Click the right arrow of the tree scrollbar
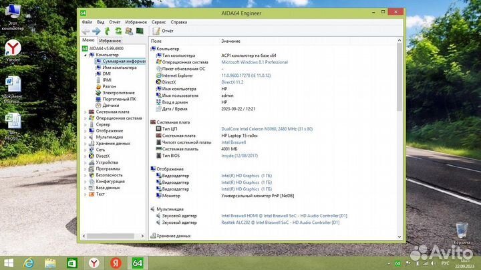 [x=142, y=236]
